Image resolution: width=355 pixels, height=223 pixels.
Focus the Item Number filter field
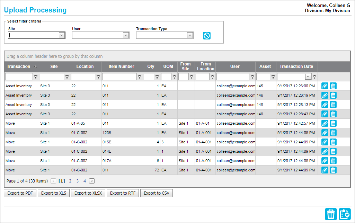pyautogui.click(x=119, y=77)
